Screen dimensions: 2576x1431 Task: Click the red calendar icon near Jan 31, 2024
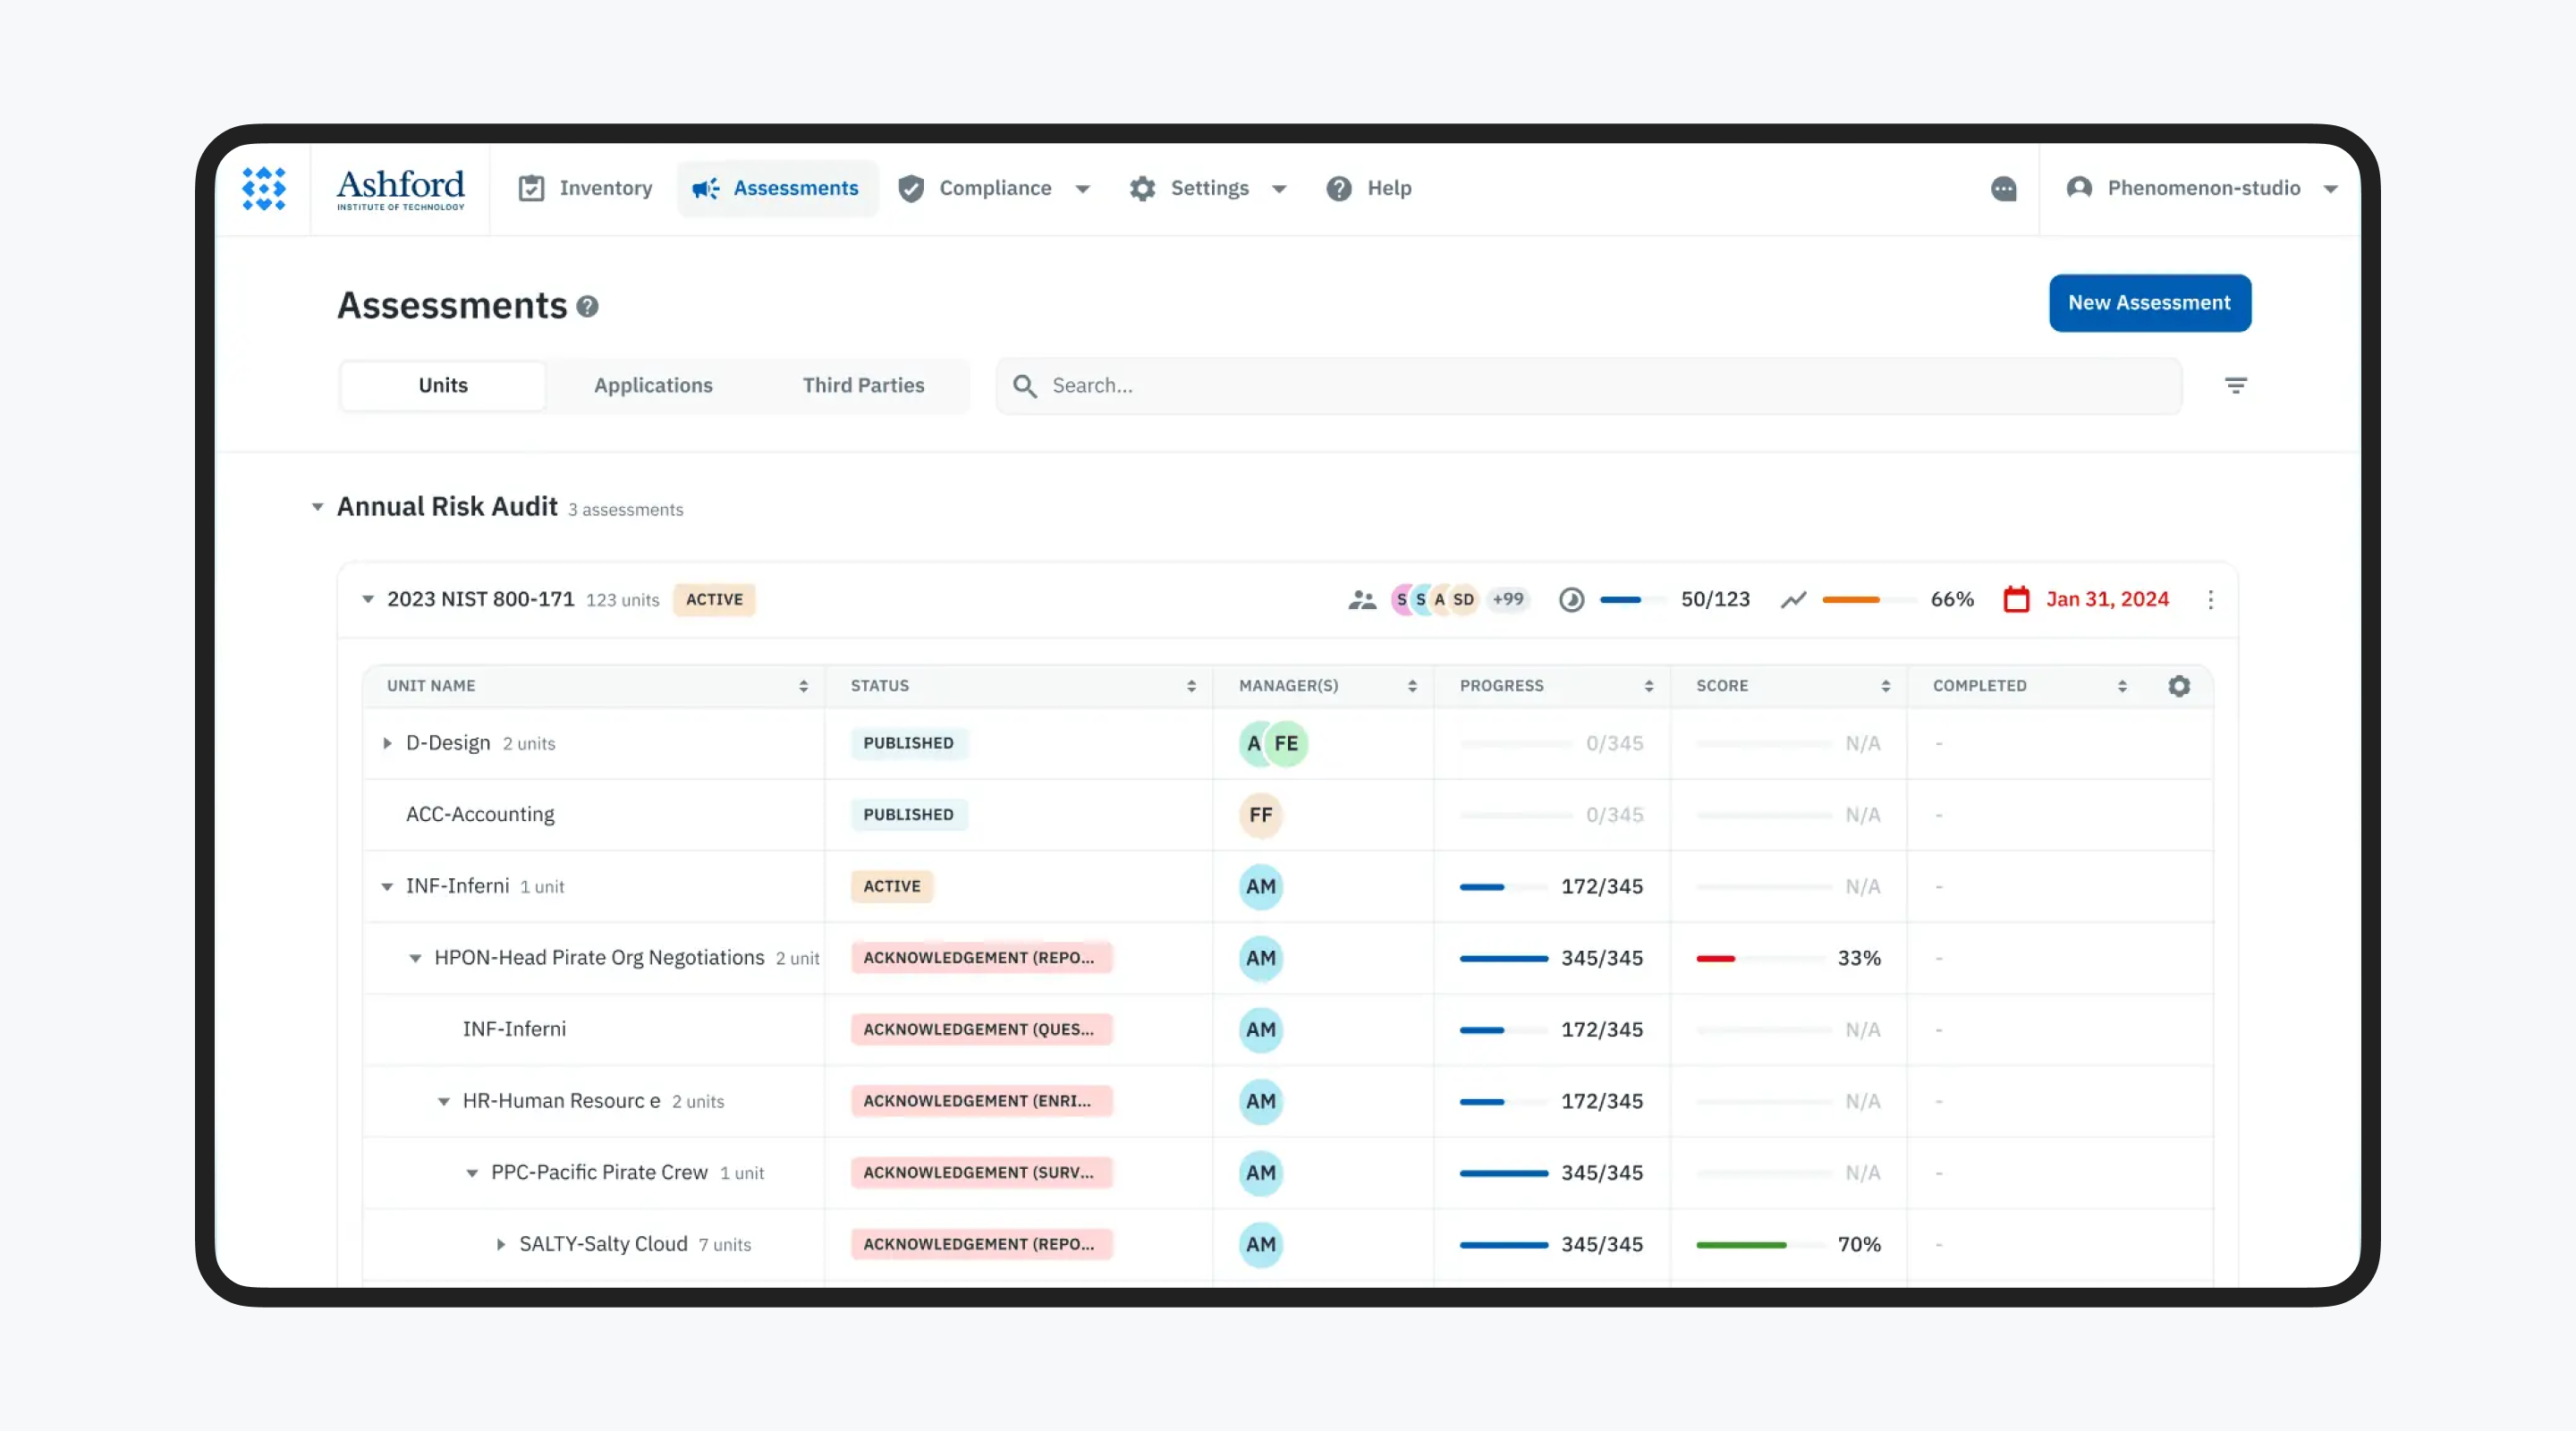[2016, 599]
